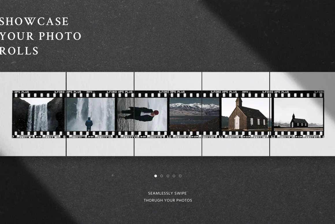Click the 'SHOWCASE' heading word
335x224 pixels.
pyautogui.click(x=34, y=21)
